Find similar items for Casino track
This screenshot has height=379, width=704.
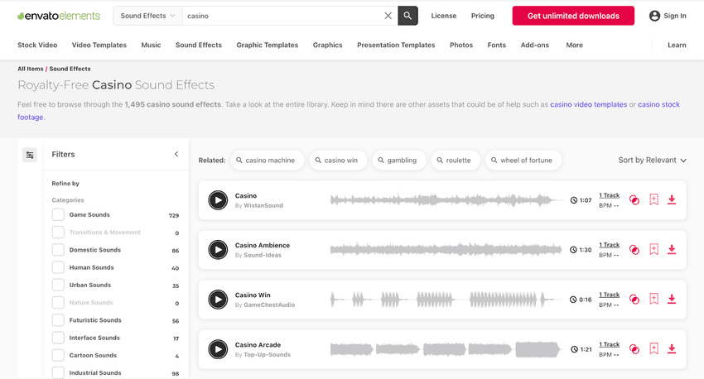(634, 200)
